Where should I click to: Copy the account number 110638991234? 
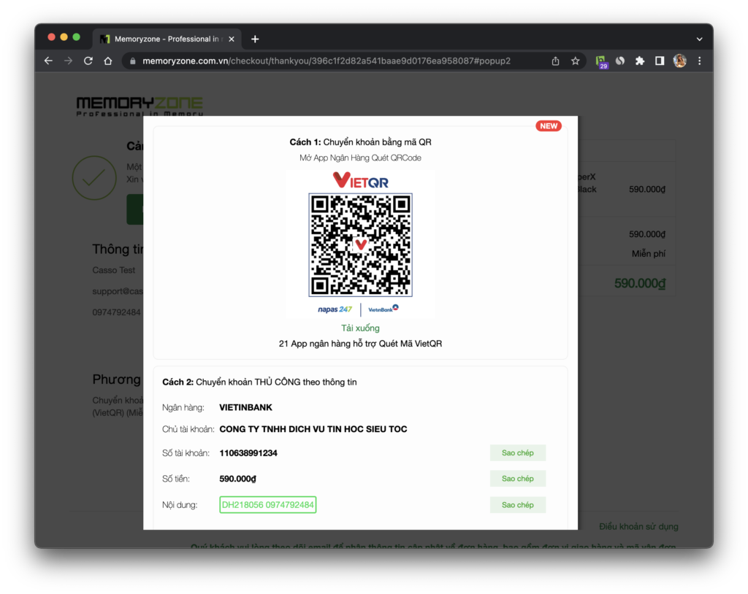coord(518,453)
